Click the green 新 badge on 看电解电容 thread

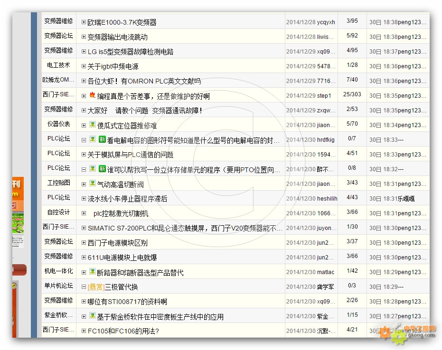click(102, 139)
